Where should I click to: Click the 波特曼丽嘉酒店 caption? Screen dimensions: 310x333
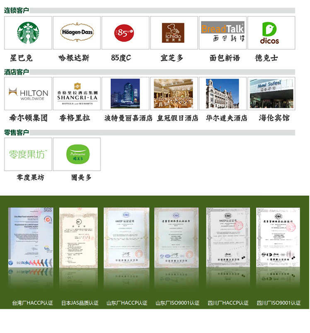click(x=128, y=118)
